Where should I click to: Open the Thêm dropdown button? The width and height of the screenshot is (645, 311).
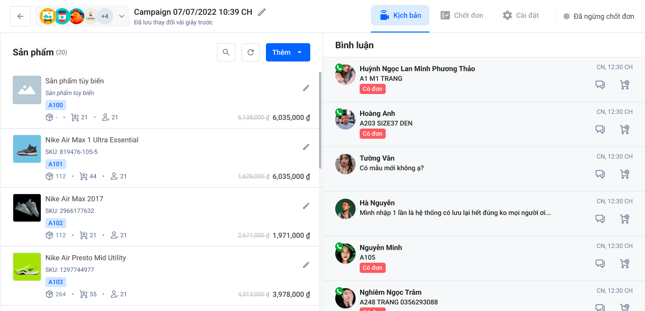click(288, 52)
